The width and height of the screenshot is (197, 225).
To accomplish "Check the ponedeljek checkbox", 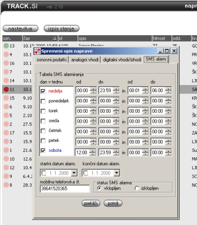I will tap(43, 101).
